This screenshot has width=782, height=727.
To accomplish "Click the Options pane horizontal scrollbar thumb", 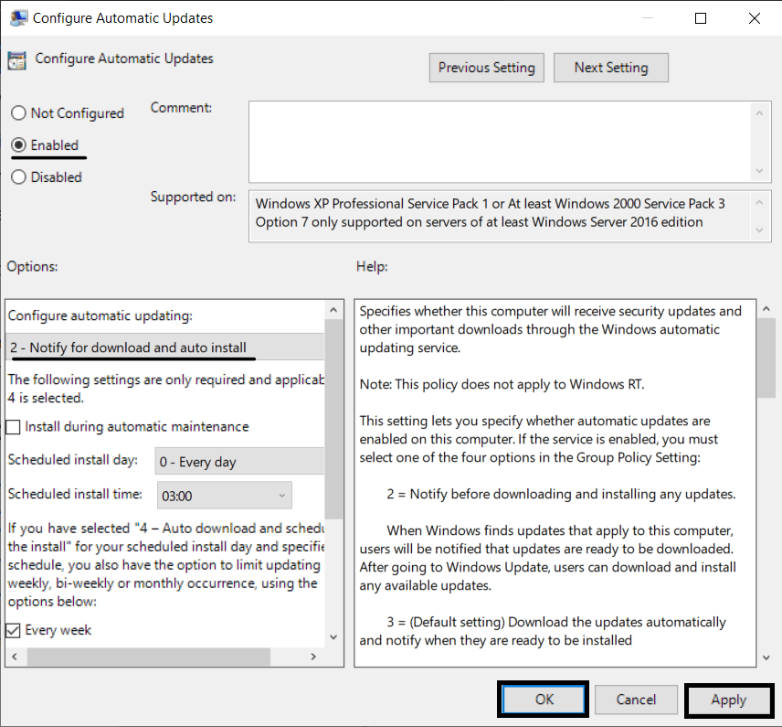I will [149, 657].
